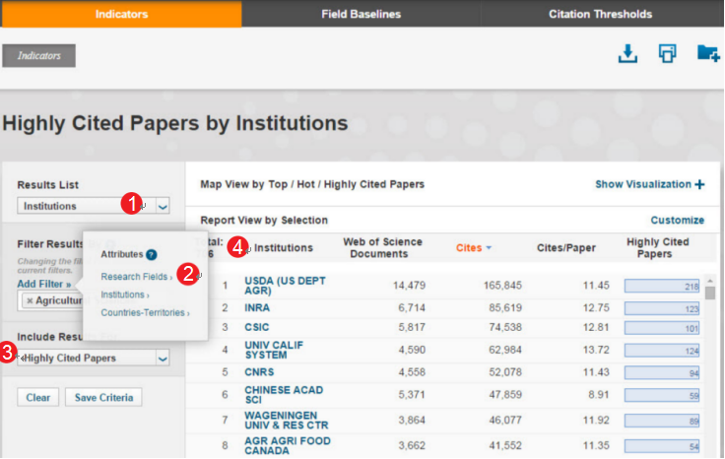Click the plus icon beside Show Visualization
The height and width of the screenshot is (459, 725).
point(699,184)
